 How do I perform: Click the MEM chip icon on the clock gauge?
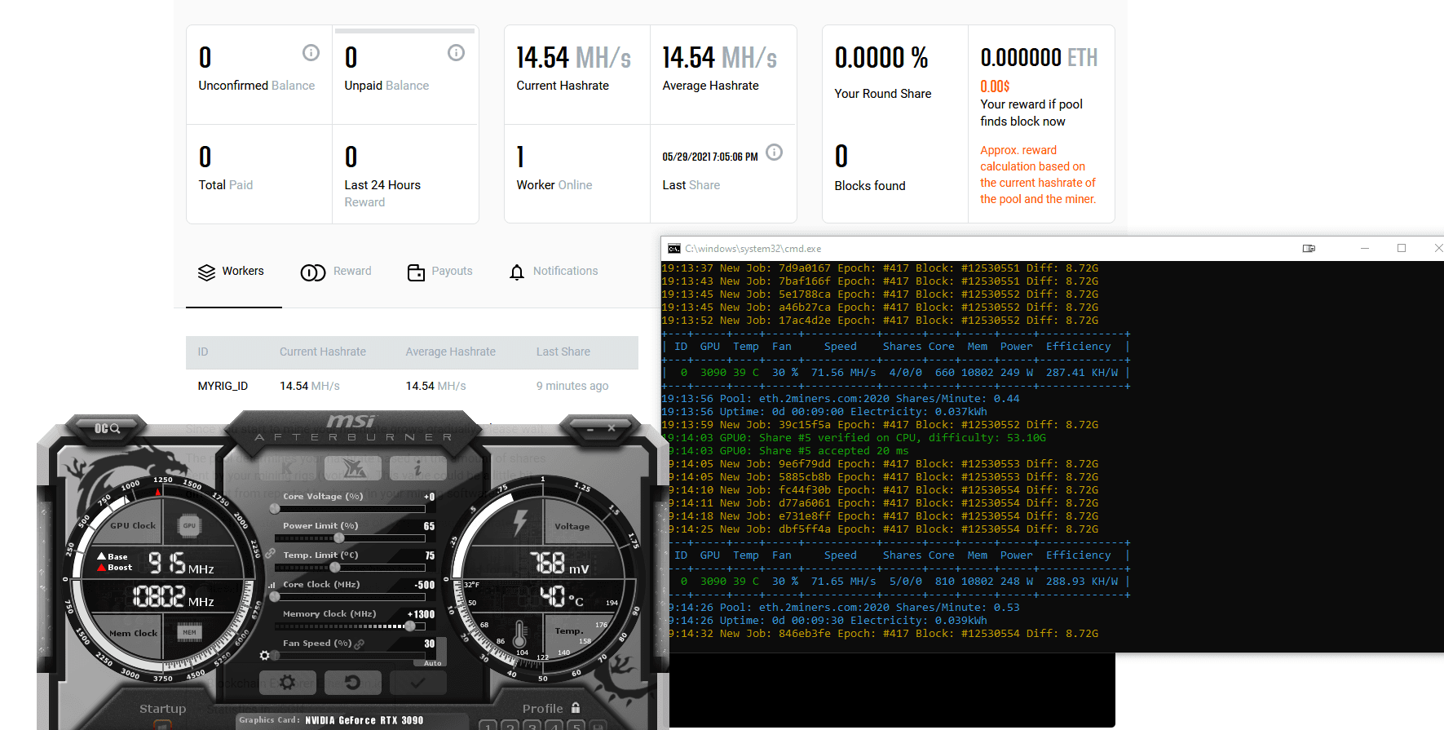pyautogui.click(x=189, y=632)
